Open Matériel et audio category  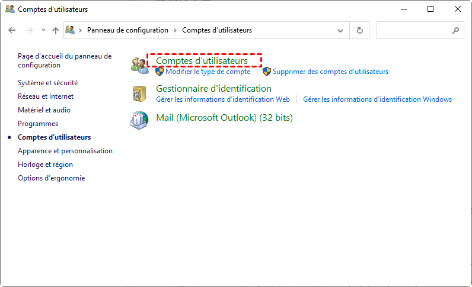point(44,110)
